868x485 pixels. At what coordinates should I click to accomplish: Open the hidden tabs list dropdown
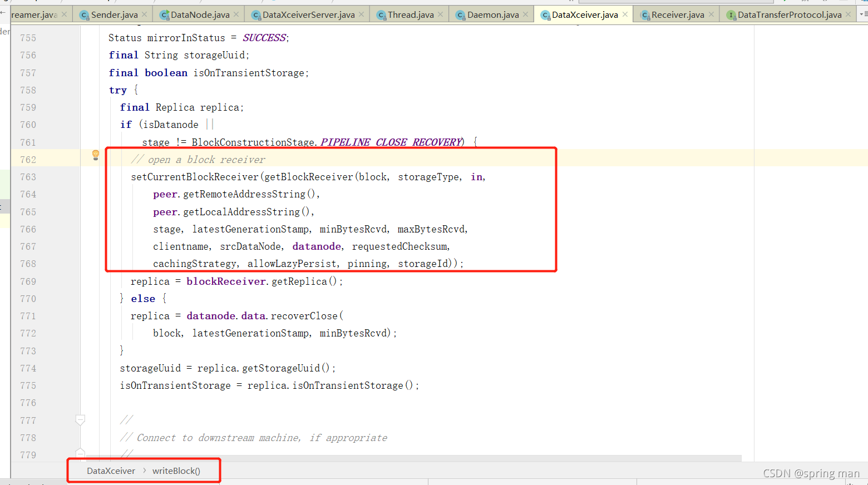pyautogui.click(x=863, y=14)
